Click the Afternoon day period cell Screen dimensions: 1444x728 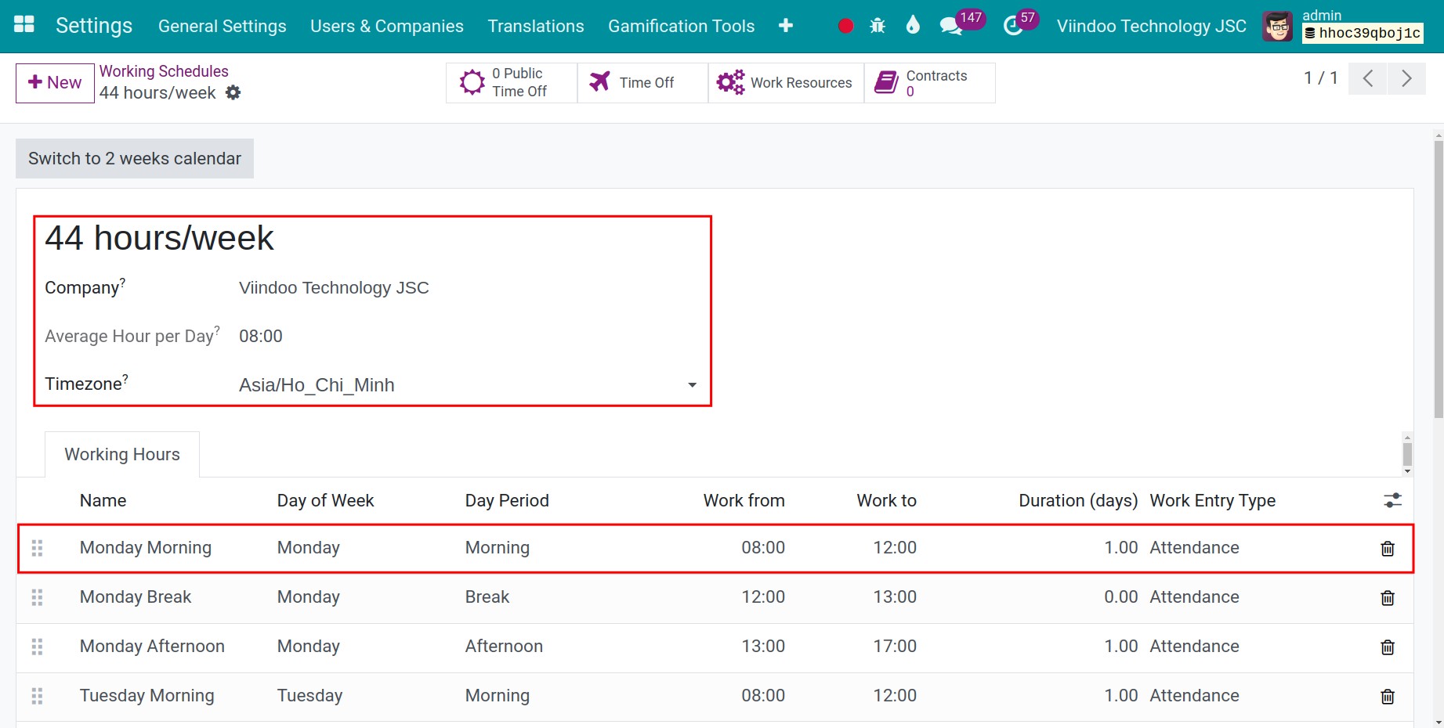tap(504, 647)
